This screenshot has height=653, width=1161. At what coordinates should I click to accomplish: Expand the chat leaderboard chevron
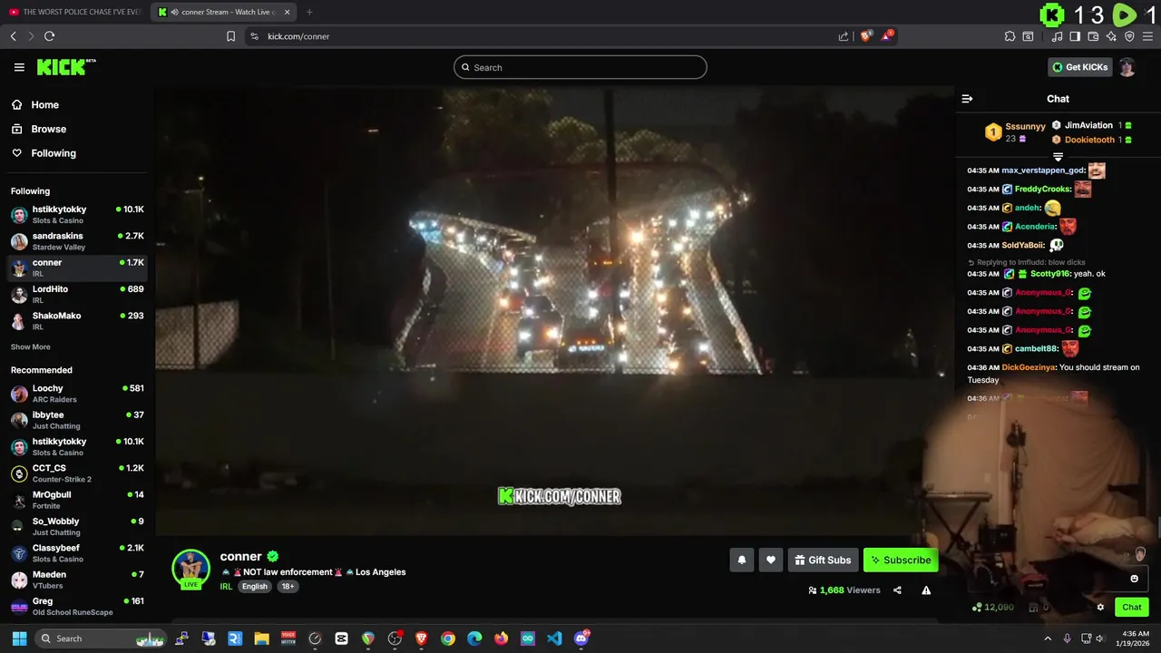pyautogui.click(x=1058, y=157)
